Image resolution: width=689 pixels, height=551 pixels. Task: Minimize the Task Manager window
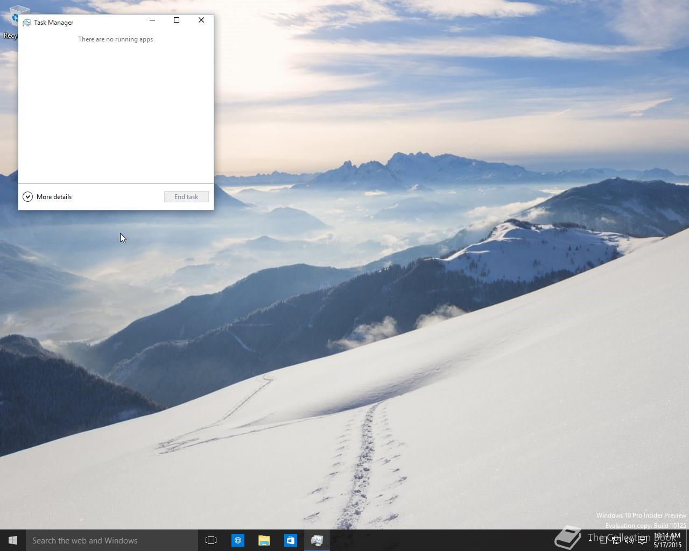pos(152,20)
